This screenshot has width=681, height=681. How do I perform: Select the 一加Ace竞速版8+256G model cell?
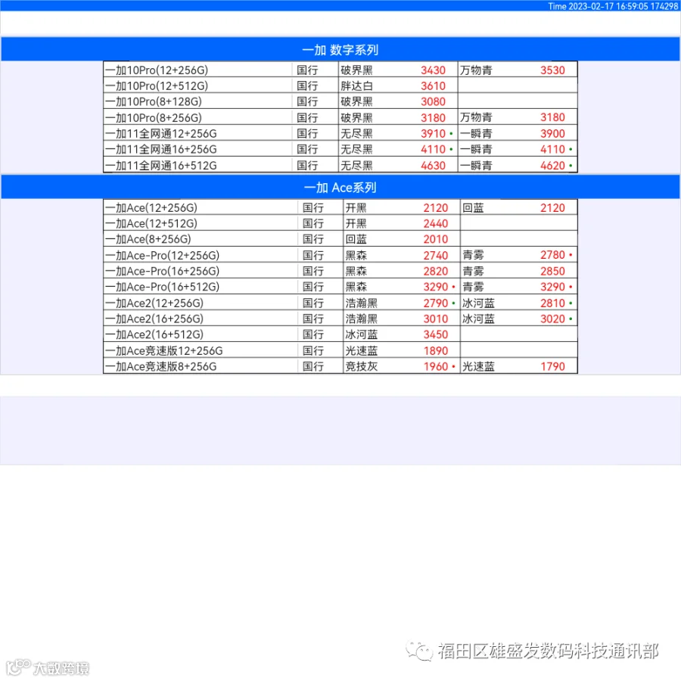point(201,366)
